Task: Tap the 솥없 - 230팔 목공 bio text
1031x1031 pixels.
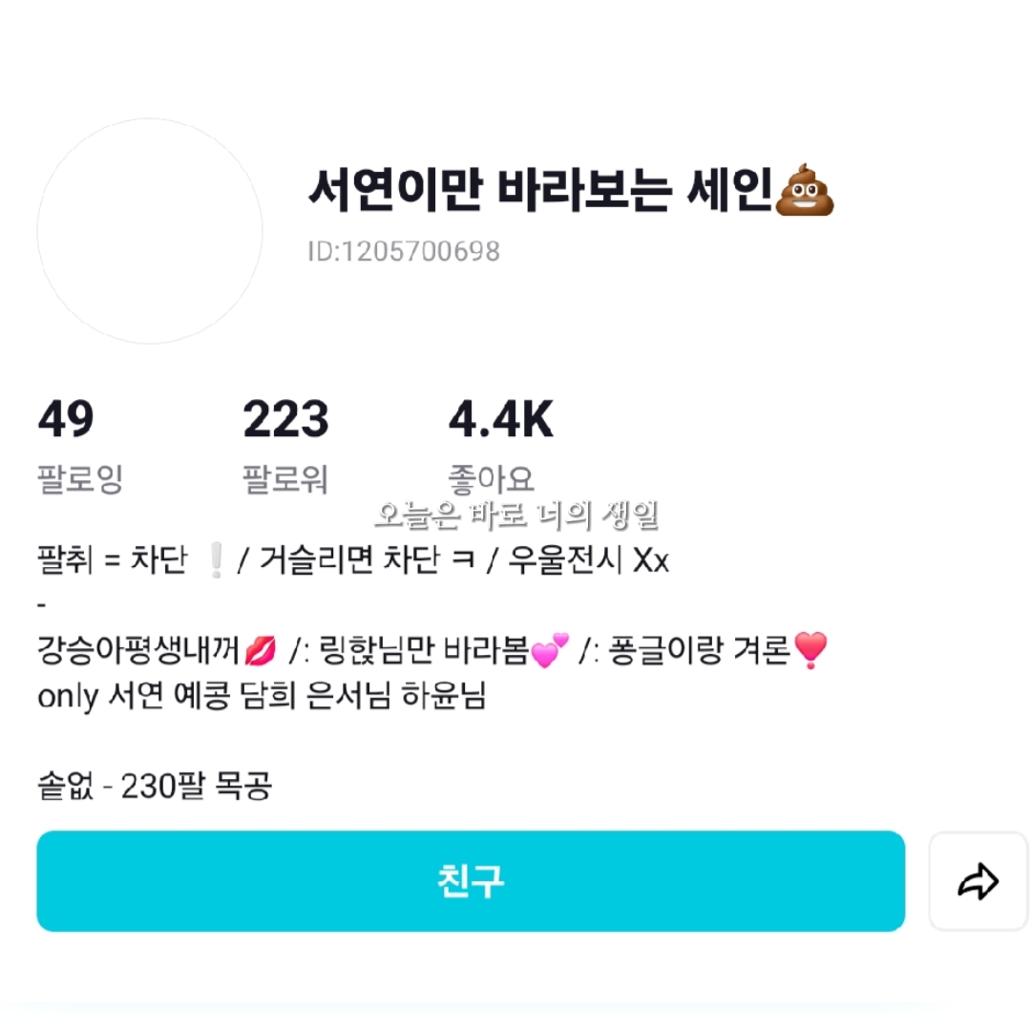Action: pos(155,787)
